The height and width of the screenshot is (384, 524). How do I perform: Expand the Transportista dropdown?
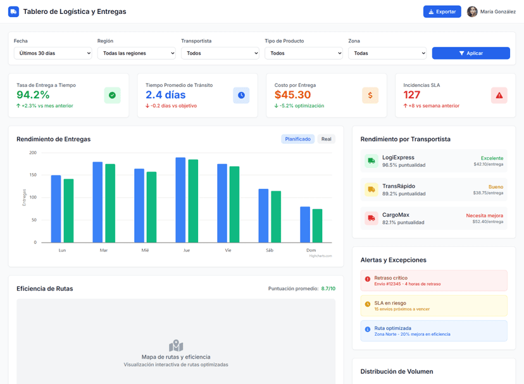pos(220,53)
